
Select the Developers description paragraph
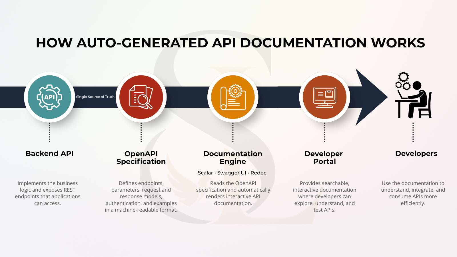click(413, 193)
